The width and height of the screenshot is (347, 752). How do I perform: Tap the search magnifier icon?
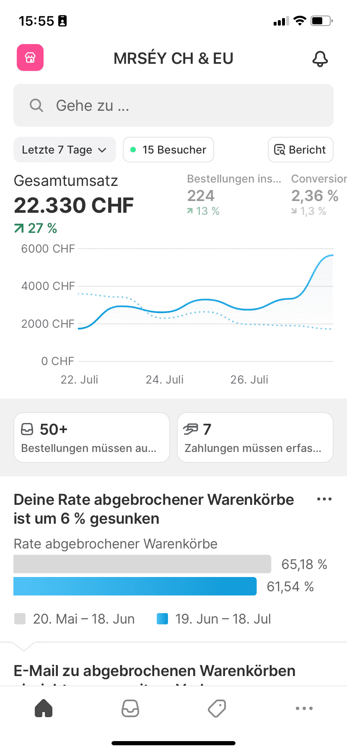coord(36,105)
